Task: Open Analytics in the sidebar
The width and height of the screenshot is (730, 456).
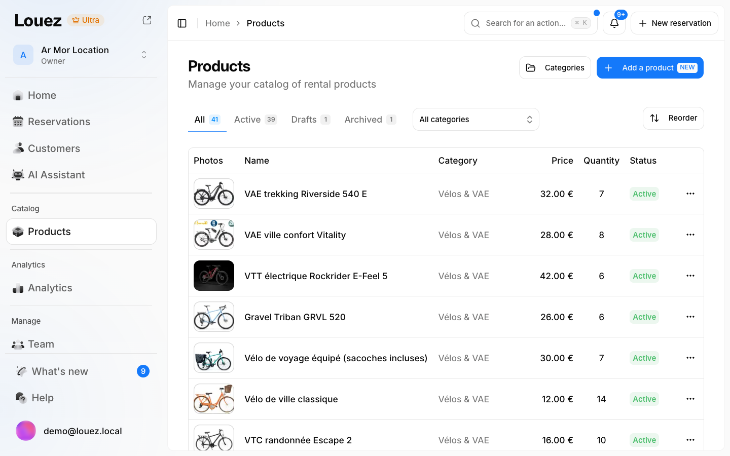Action: [81, 288]
